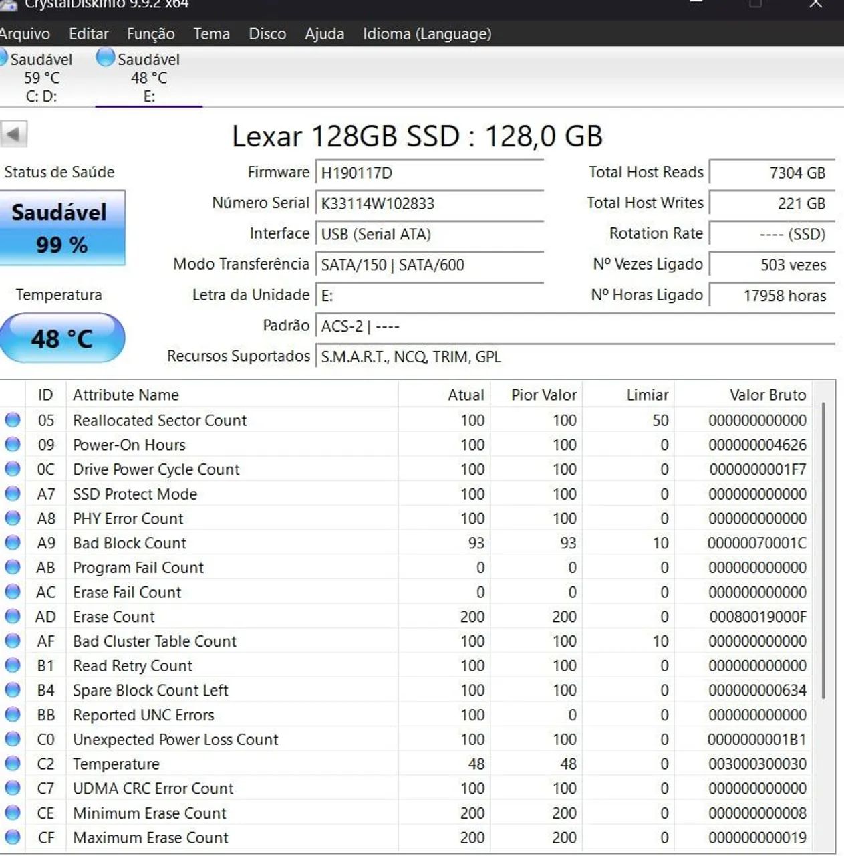This screenshot has width=844, height=856.
Task: Click the Attribute Name column header
Action: [x=232, y=395]
